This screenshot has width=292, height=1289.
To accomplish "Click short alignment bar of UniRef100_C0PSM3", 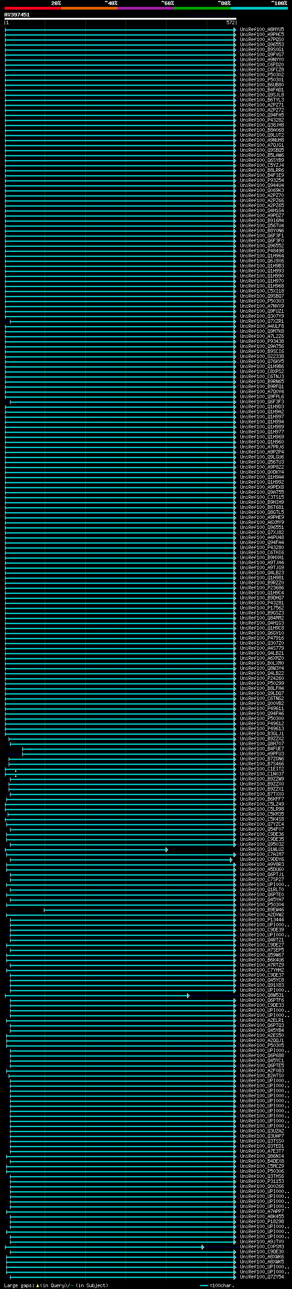I will (x=105, y=1247).
